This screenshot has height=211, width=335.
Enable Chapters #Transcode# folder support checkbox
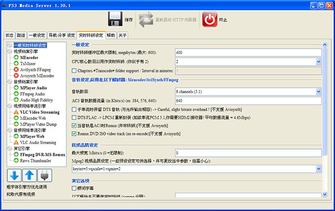click(74, 70)
